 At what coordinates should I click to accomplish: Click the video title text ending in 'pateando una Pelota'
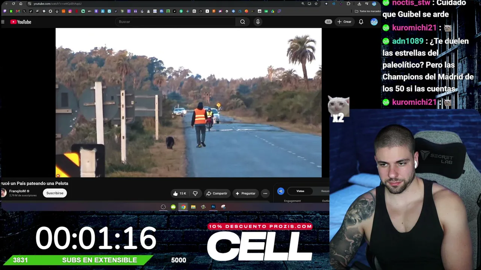coord(34,183)
